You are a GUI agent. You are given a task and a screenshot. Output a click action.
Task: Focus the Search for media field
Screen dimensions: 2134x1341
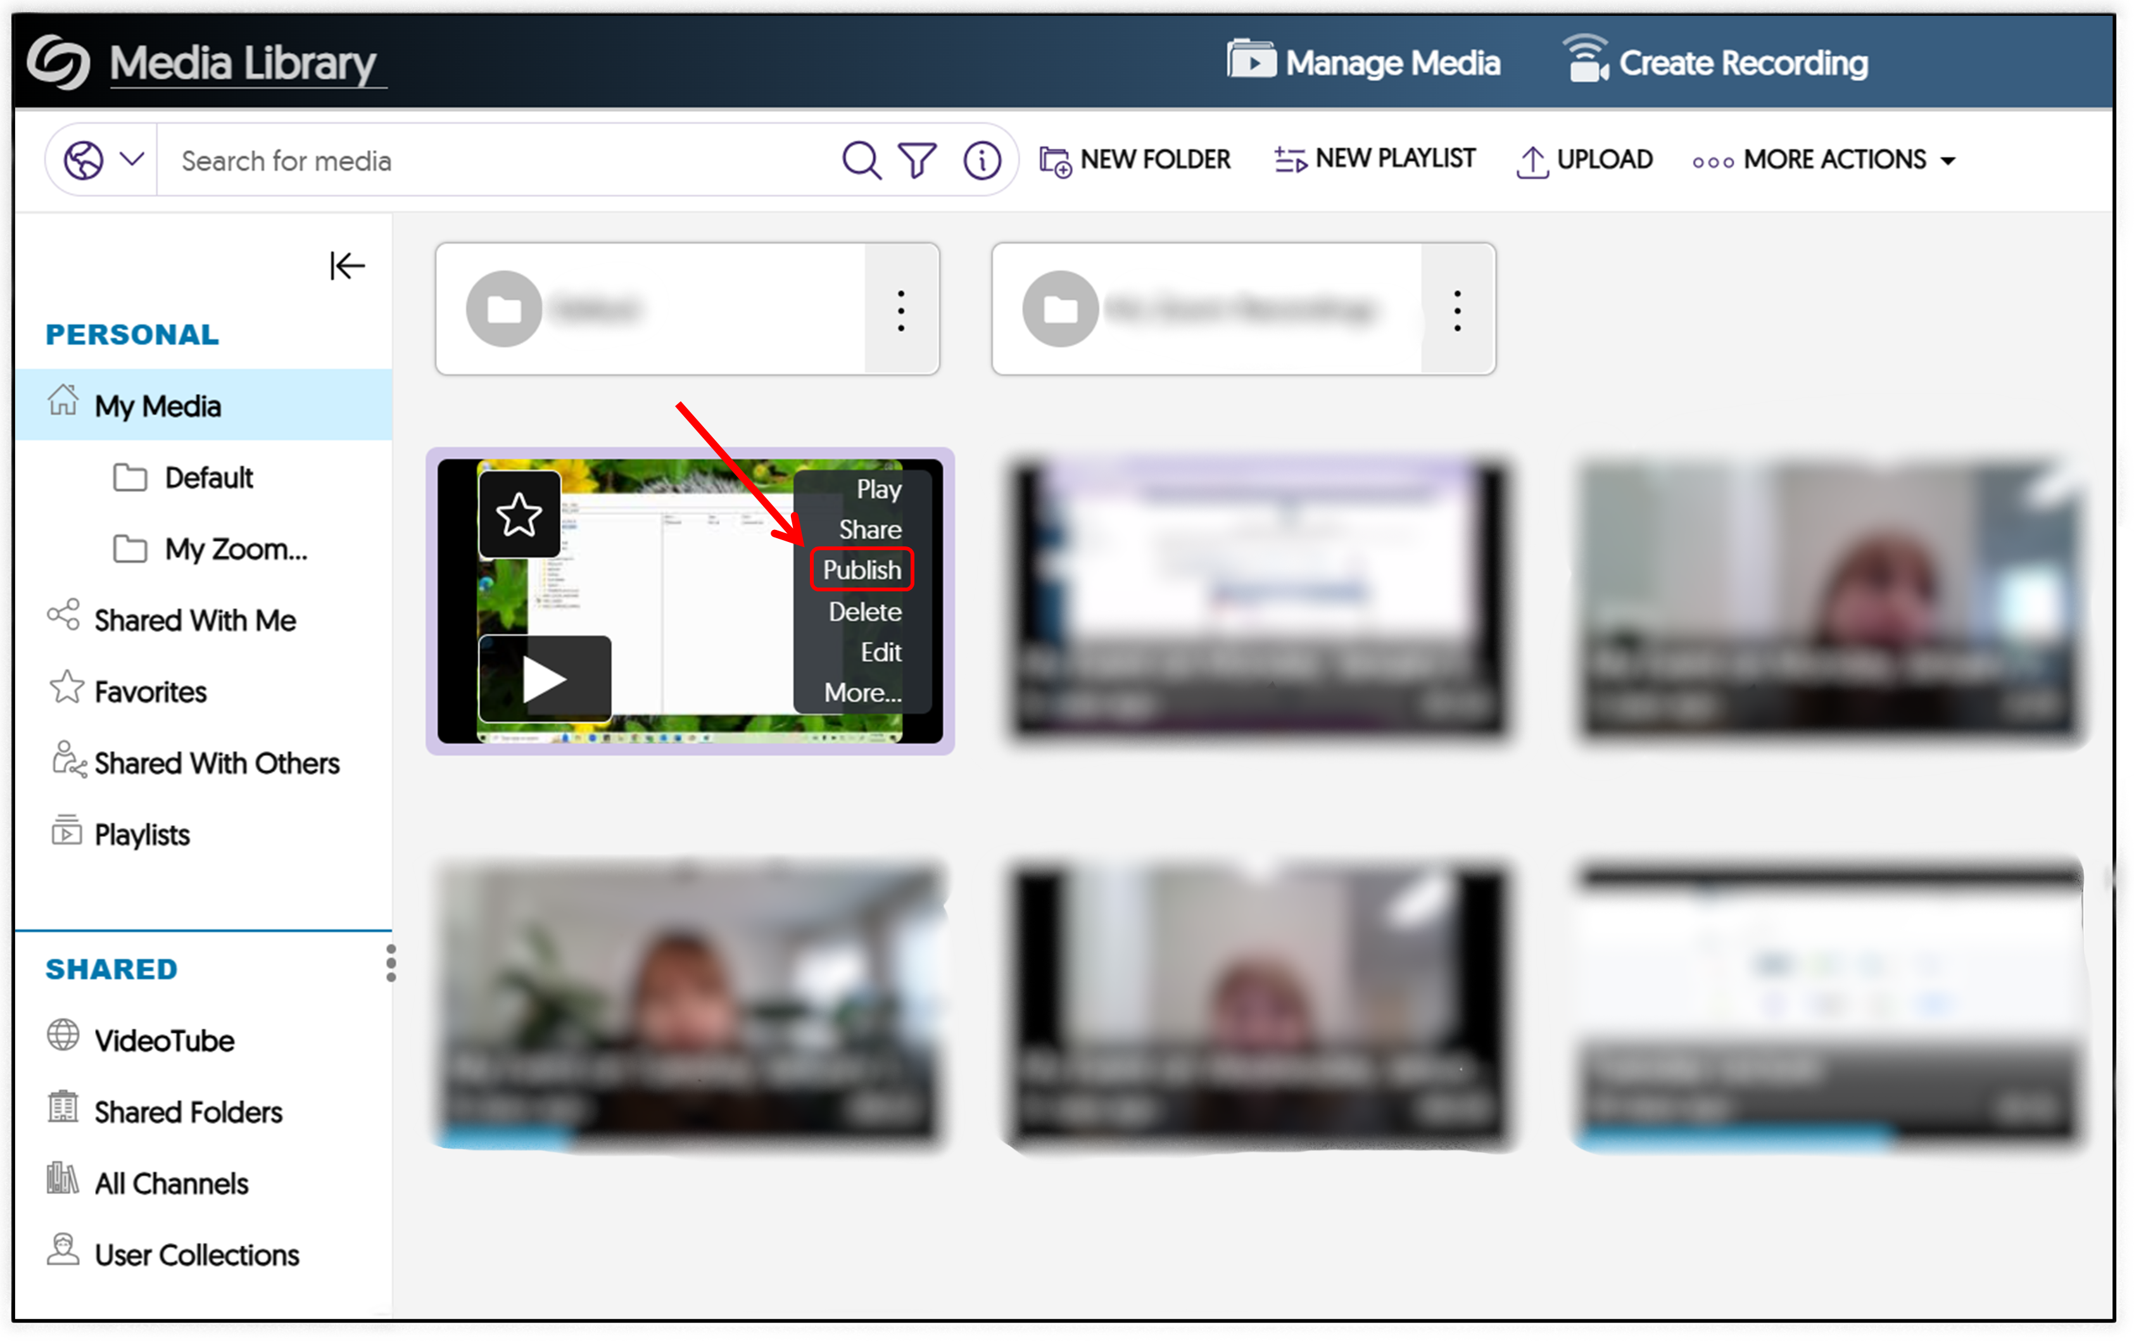tap(496, 160)
